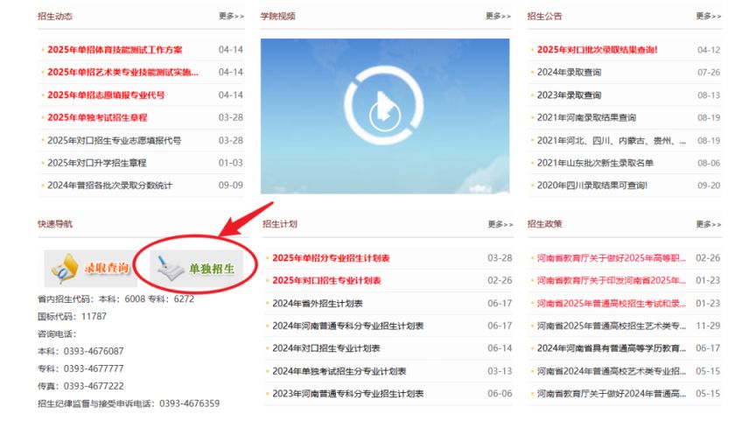Open 2023年河南普通专科分专业招生计划表
This screenshot has height=421, width=756.
[348, 394]
